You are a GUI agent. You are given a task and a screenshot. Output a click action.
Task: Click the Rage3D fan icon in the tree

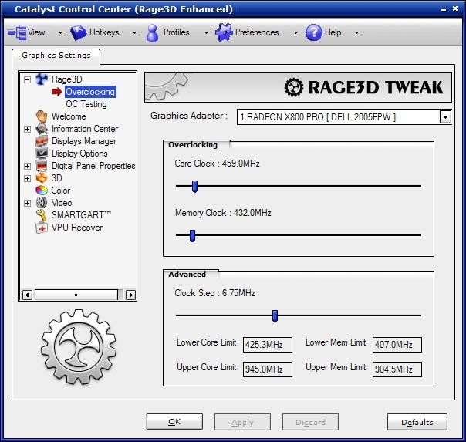pos(42,79)
